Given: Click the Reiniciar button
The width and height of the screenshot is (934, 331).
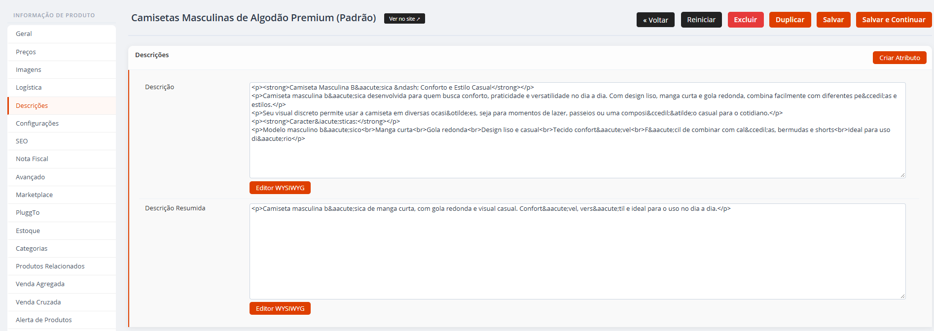Looking at the screenshot, I should 701,20.
